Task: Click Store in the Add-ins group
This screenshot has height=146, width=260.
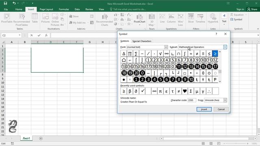Action: pyautogui.click(x=74, y=16)
